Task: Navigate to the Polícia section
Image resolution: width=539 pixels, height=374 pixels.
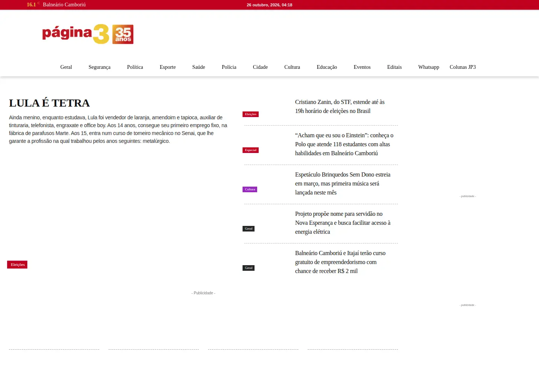Action: pos(229,67)
